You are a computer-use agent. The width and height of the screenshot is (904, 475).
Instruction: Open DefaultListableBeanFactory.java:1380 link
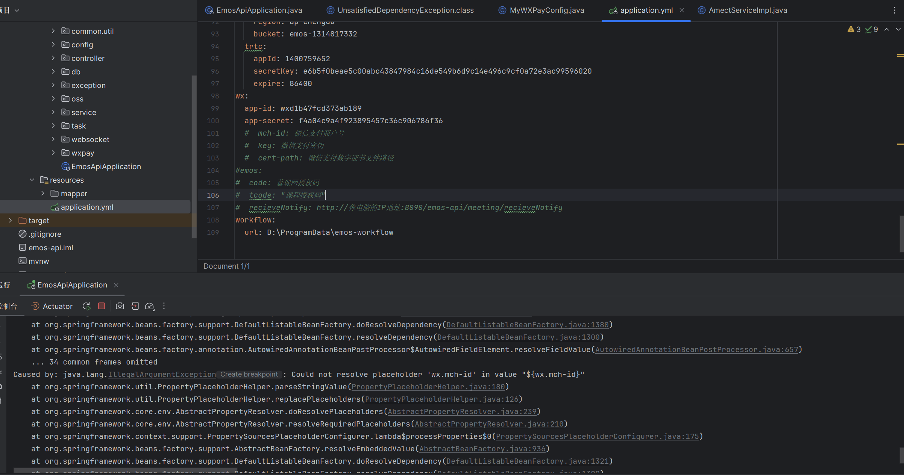[527, 325]
